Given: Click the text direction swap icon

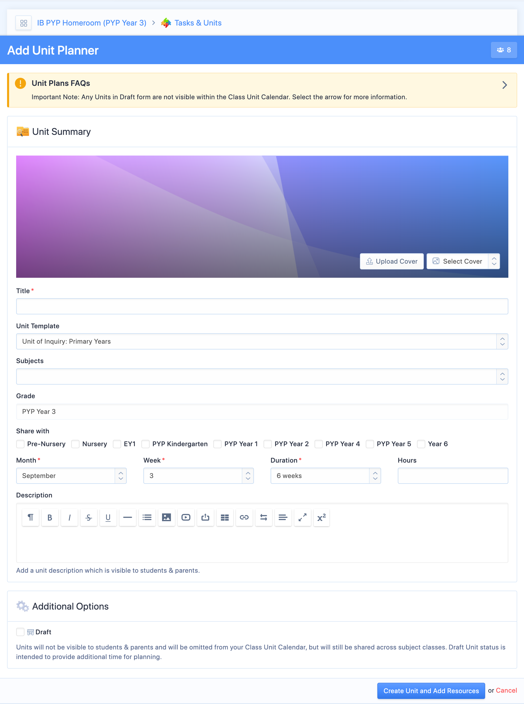Looking at the screenshot, I should (264, 517).
